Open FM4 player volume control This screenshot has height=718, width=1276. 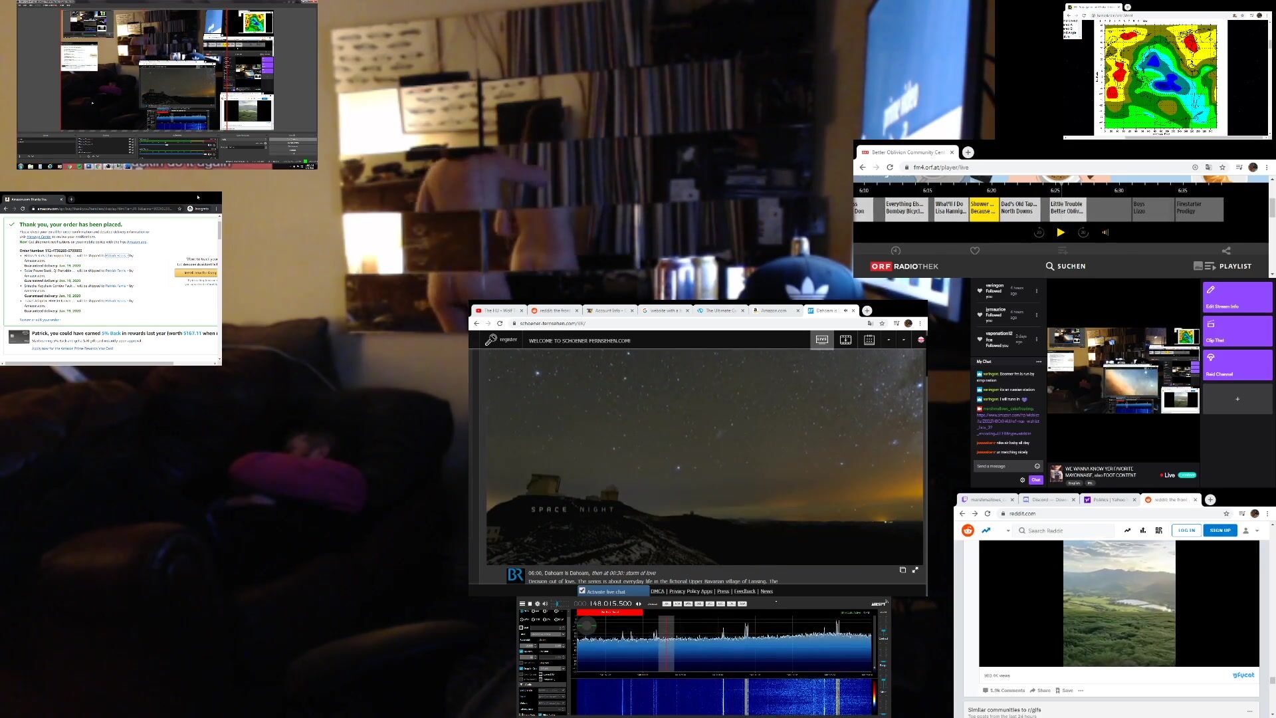[1105, 233]
